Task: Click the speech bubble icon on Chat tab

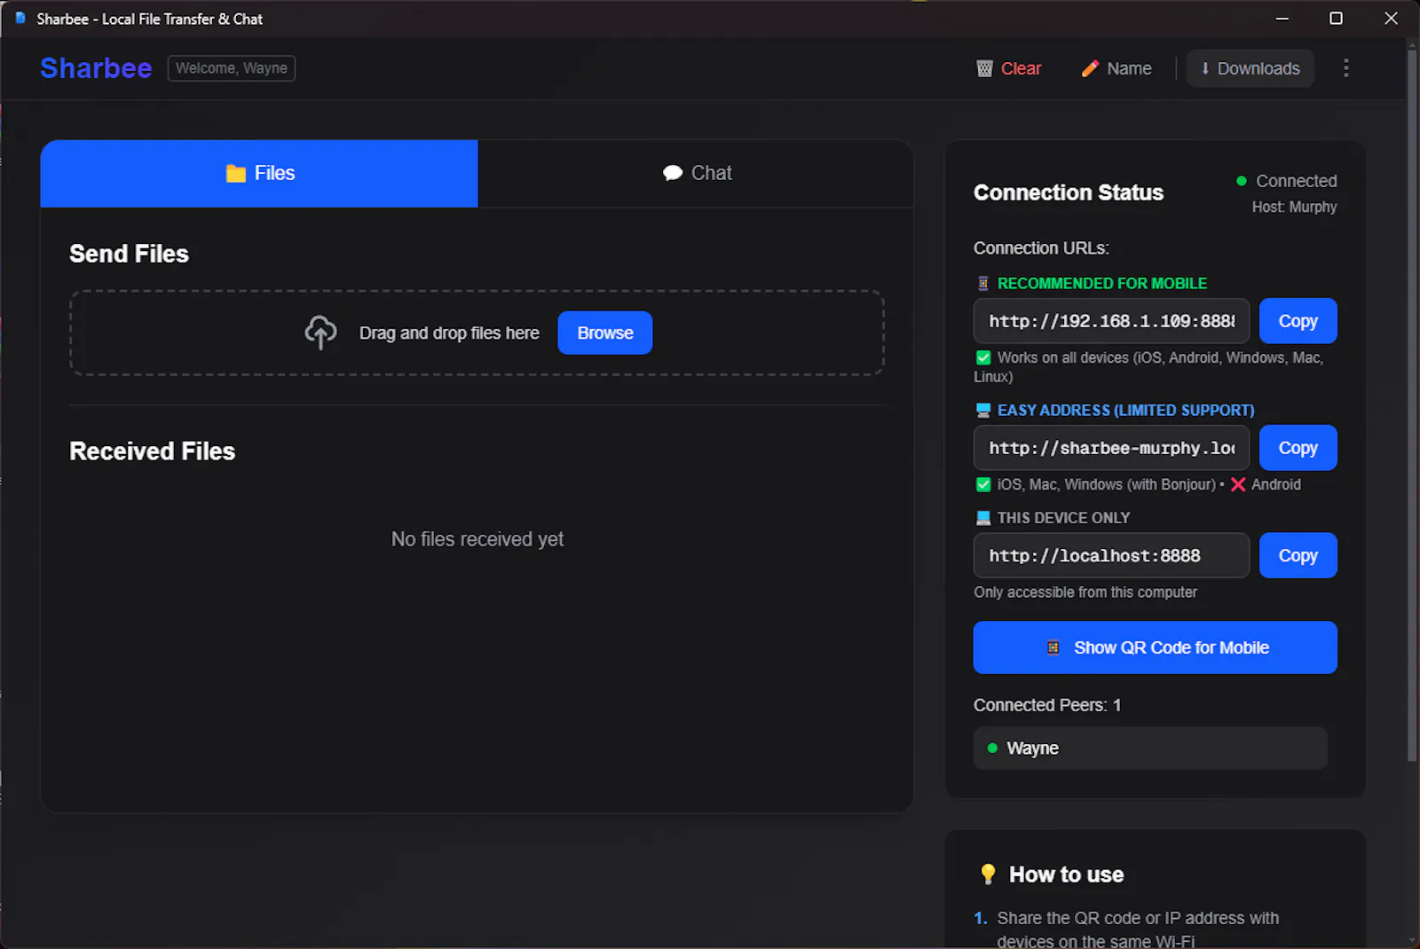Action: pos(673,173)
